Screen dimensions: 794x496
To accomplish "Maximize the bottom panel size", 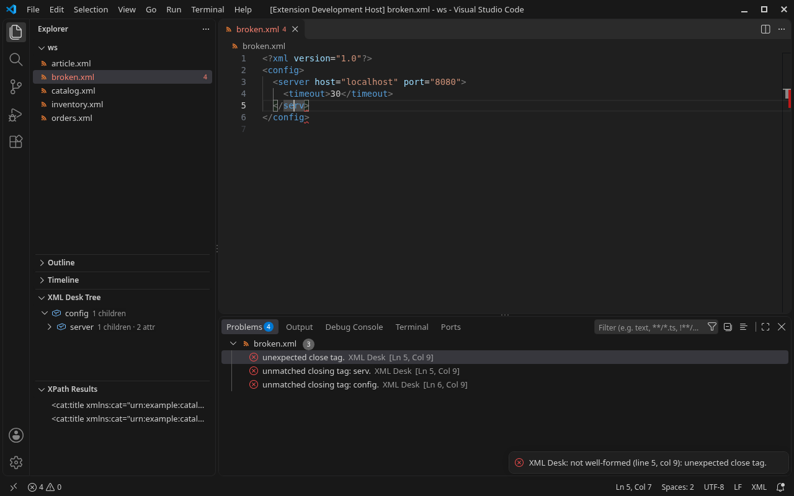I will point(765,327).
